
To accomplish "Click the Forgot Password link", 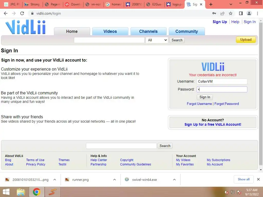I will pos(227,104).
